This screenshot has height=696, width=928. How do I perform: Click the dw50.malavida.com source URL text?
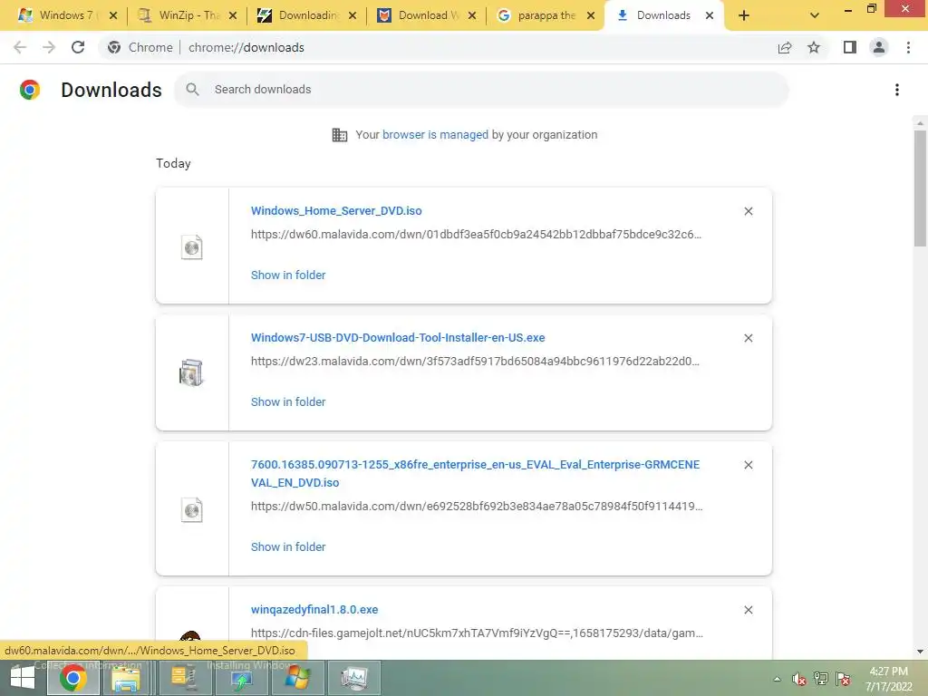pyautogui.click(x=477, y=506)
